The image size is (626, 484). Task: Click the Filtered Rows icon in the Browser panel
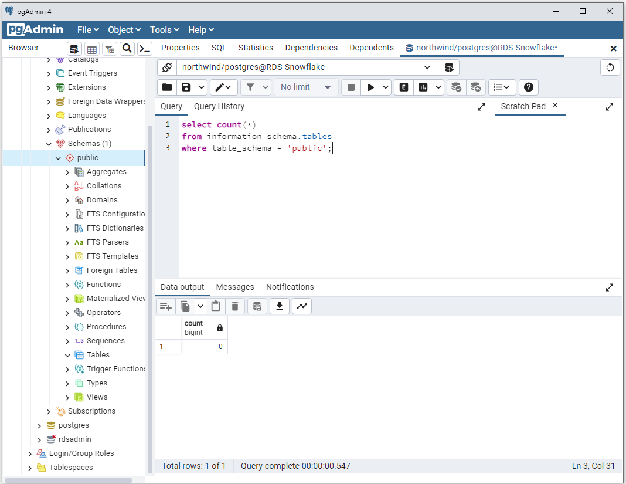point(110,49)
